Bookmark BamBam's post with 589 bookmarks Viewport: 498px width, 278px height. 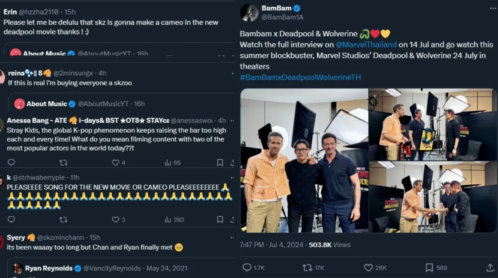(429, 268)
